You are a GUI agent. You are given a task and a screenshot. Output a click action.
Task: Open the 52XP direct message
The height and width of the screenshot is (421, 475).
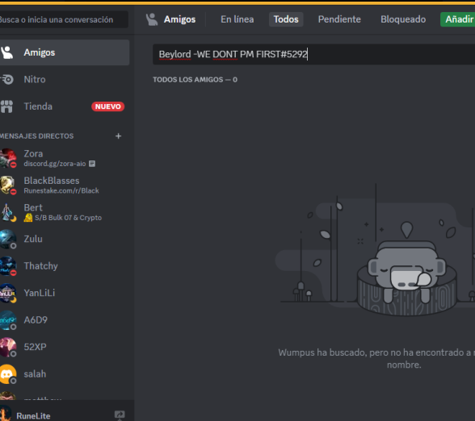65,347
